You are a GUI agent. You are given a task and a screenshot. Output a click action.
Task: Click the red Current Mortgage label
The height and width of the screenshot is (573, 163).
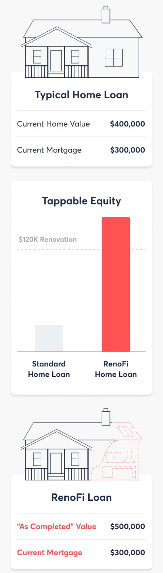tap(50, 553)
